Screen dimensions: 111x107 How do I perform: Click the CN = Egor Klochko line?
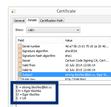(x=29, y=91)
